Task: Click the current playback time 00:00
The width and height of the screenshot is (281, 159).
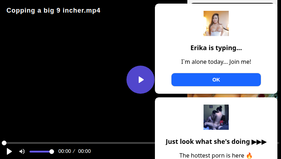Action: 64,151
